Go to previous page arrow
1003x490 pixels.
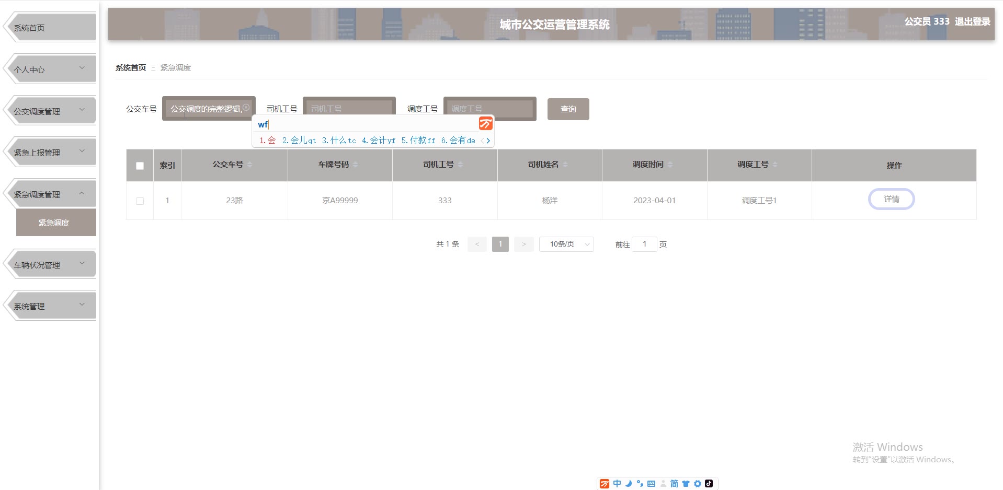(x=477, y=244)
